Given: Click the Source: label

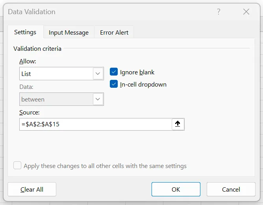Looking at the screenshot, I should pyautogui.click(x=30, y=112).
